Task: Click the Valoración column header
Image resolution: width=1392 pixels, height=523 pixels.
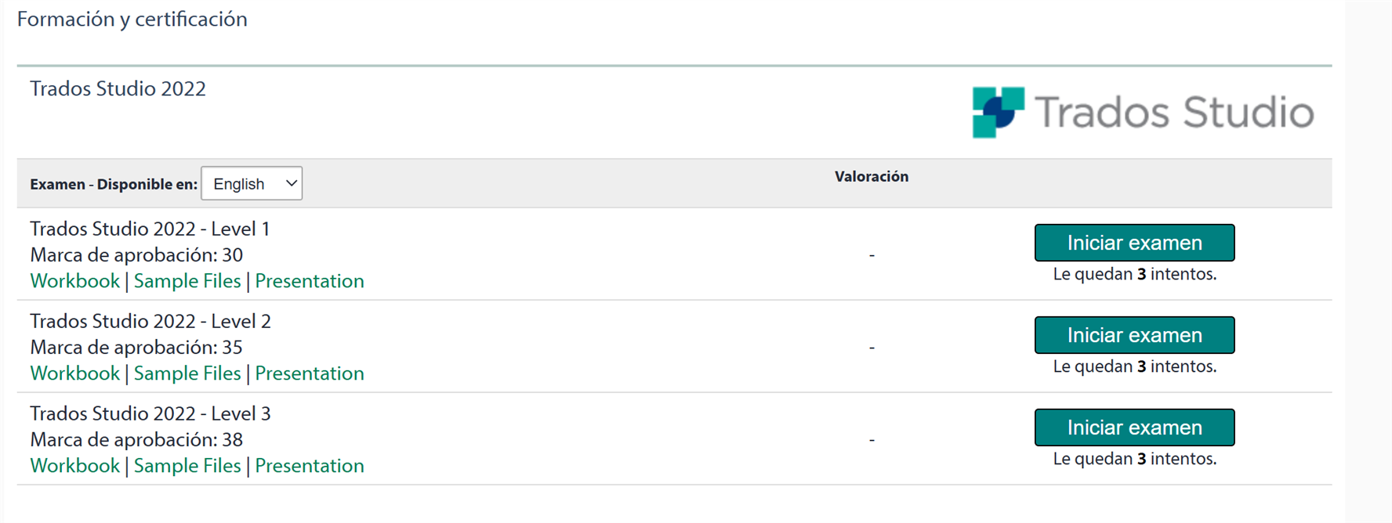Action: tap(871, 176)
